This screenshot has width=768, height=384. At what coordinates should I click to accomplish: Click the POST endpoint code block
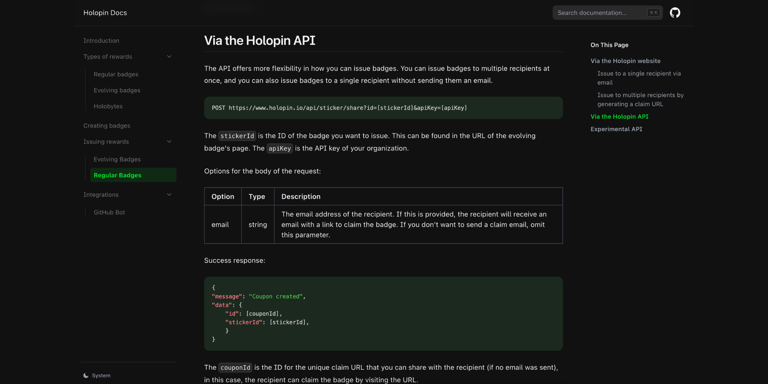(x=383, y=108)
